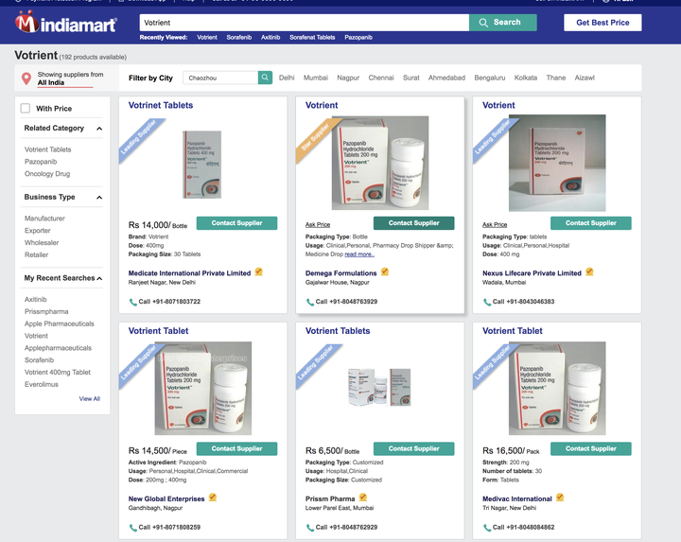Filter by Bengaluru city

click(490, 78)
